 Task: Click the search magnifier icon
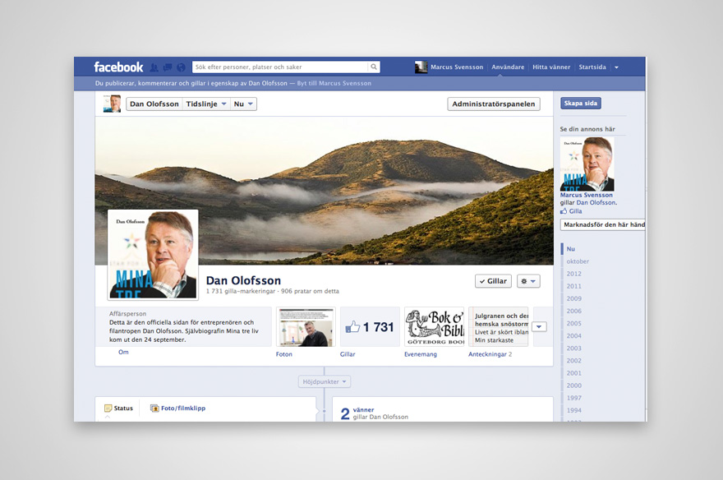[374, 67]
